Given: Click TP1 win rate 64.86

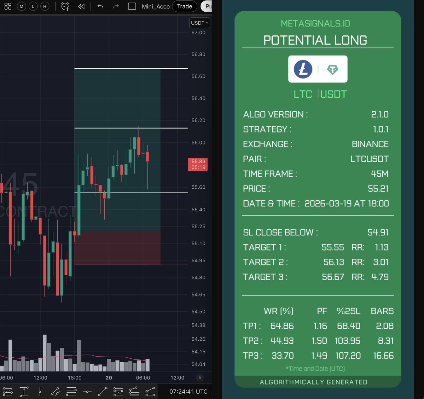Looking at the screenshot, I should point(282,326).
